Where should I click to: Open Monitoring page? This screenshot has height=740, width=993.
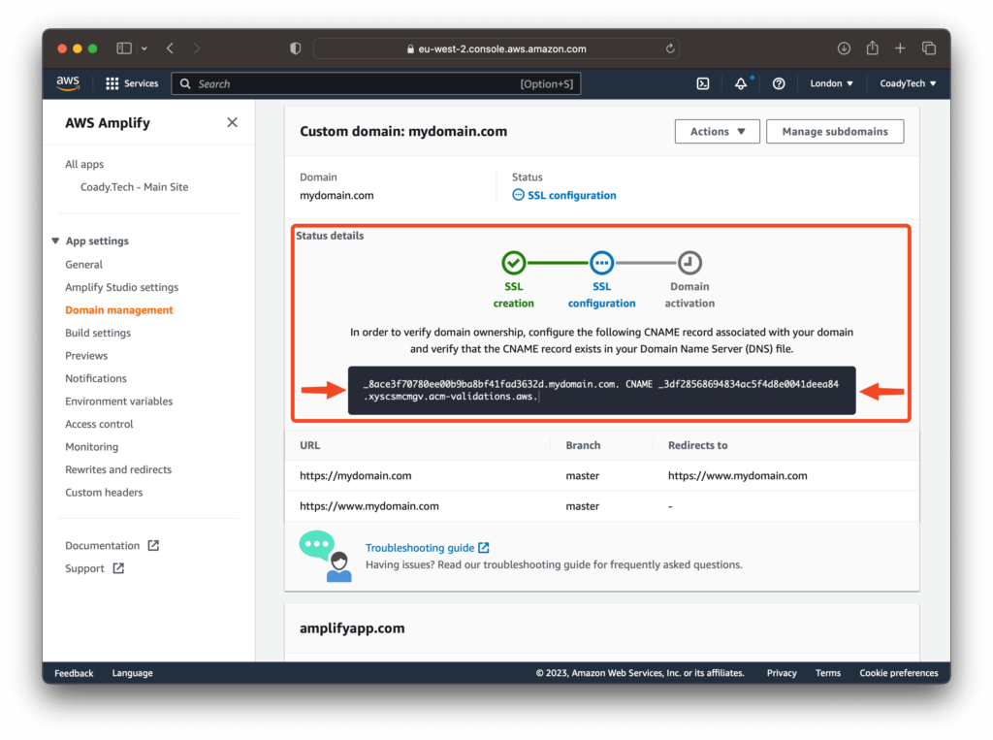pos(92,447)
